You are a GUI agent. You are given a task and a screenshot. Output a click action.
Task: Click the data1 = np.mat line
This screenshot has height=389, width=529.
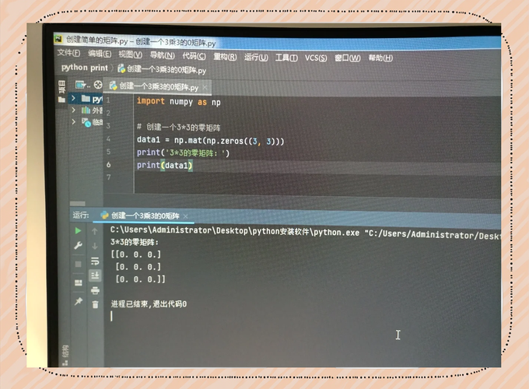[211, 140]
